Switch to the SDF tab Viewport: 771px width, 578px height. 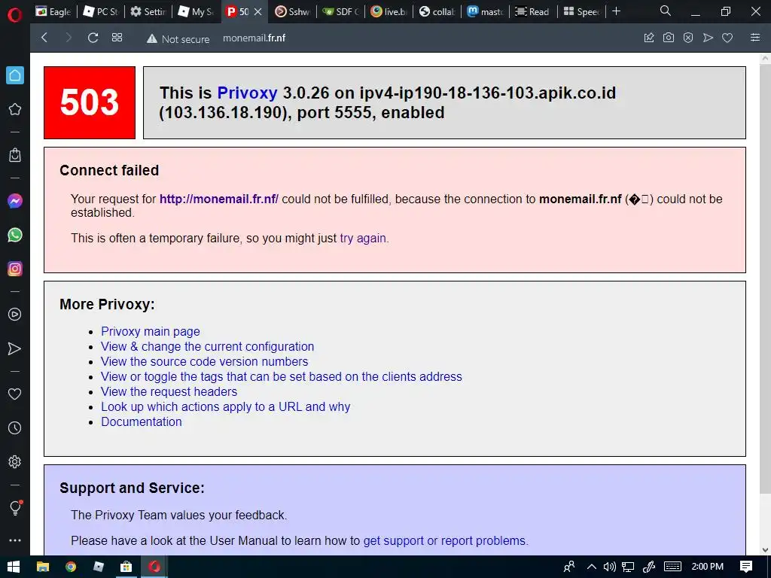click(340, 11)
